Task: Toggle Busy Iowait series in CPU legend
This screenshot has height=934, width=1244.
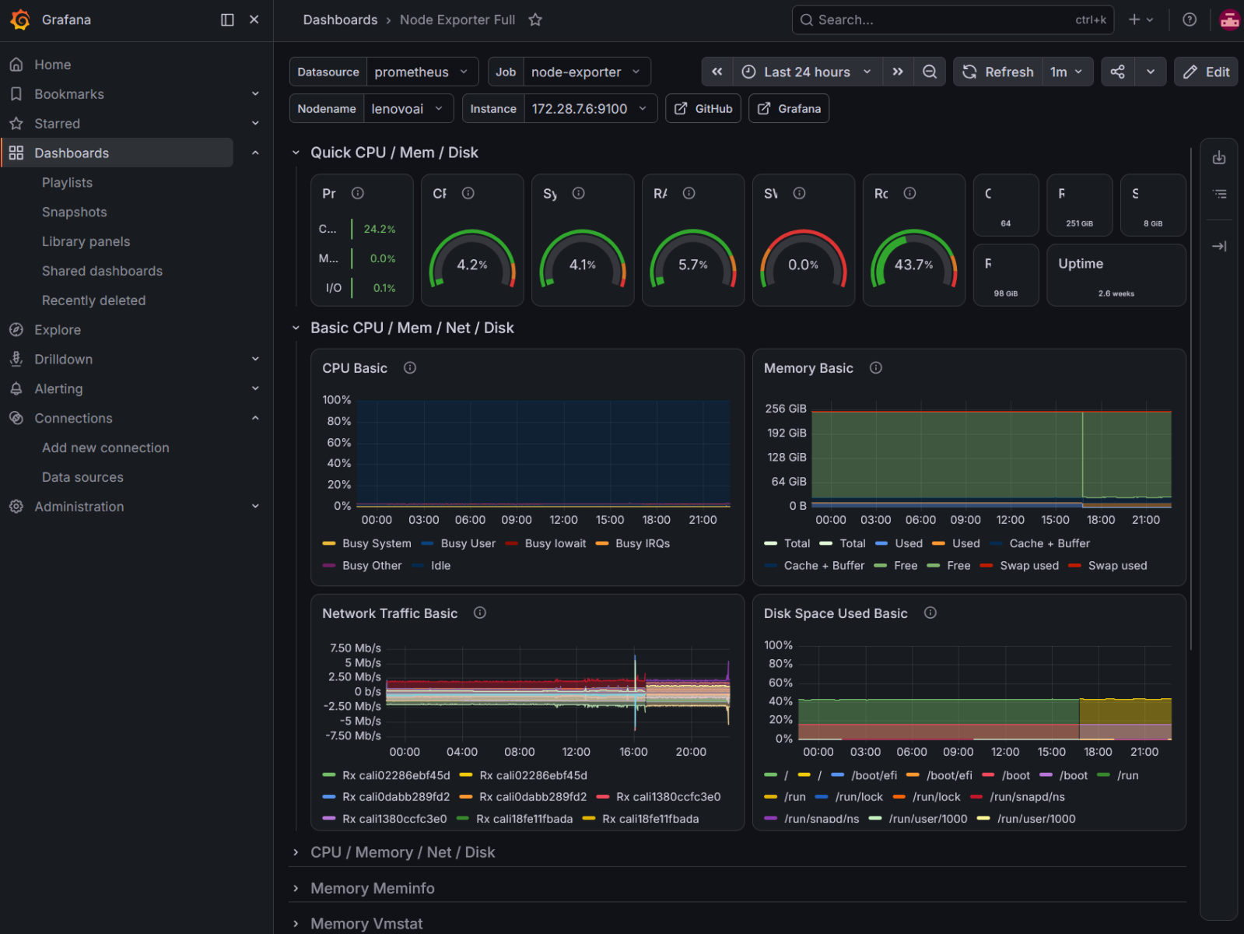Action: (x=555, y=543)
